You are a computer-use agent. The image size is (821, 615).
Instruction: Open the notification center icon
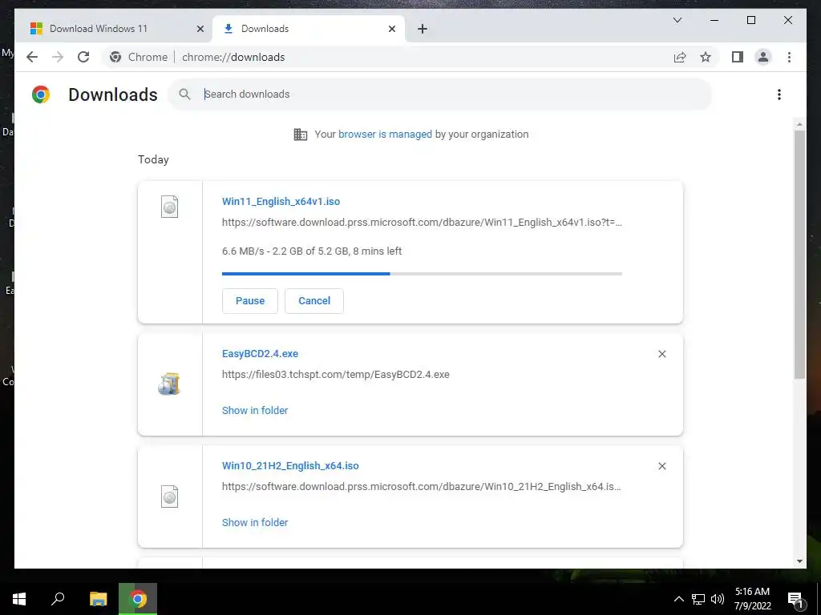795,599
